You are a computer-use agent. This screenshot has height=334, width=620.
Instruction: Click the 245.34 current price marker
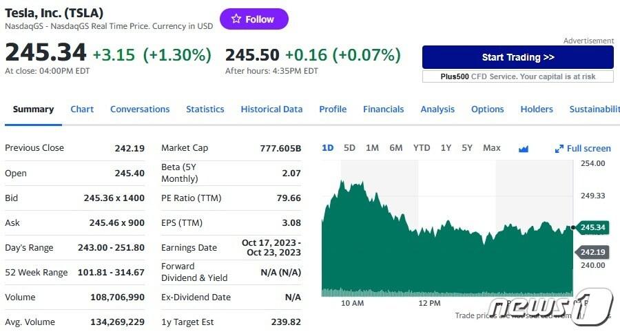click(x=592, y=227)
